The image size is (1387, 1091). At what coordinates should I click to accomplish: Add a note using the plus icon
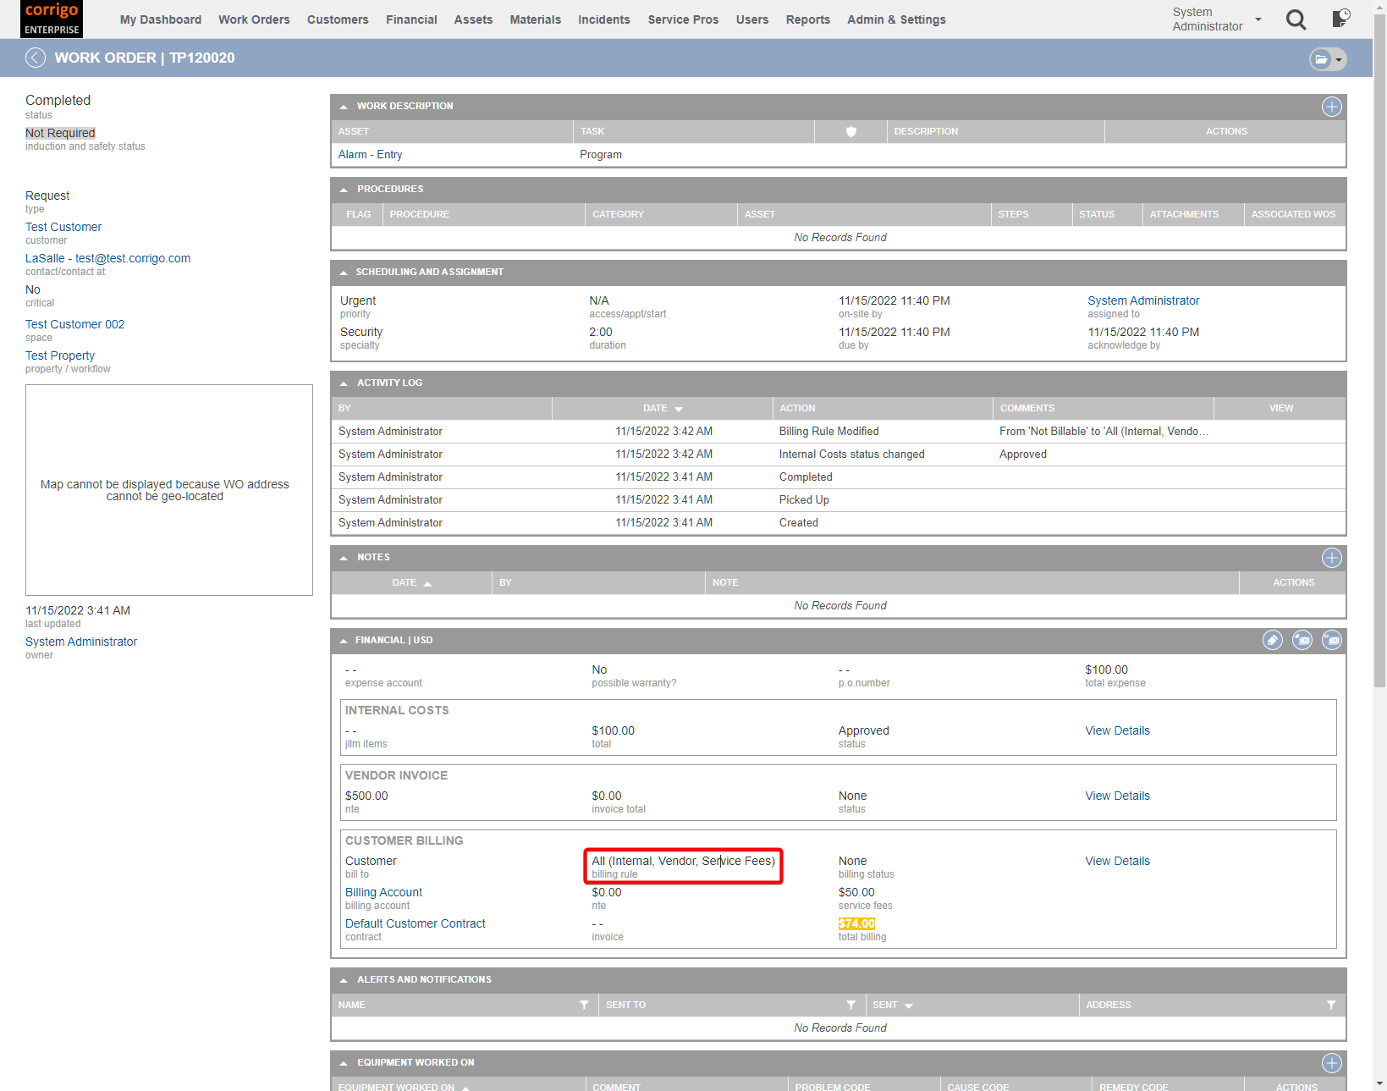[1331, 558]
